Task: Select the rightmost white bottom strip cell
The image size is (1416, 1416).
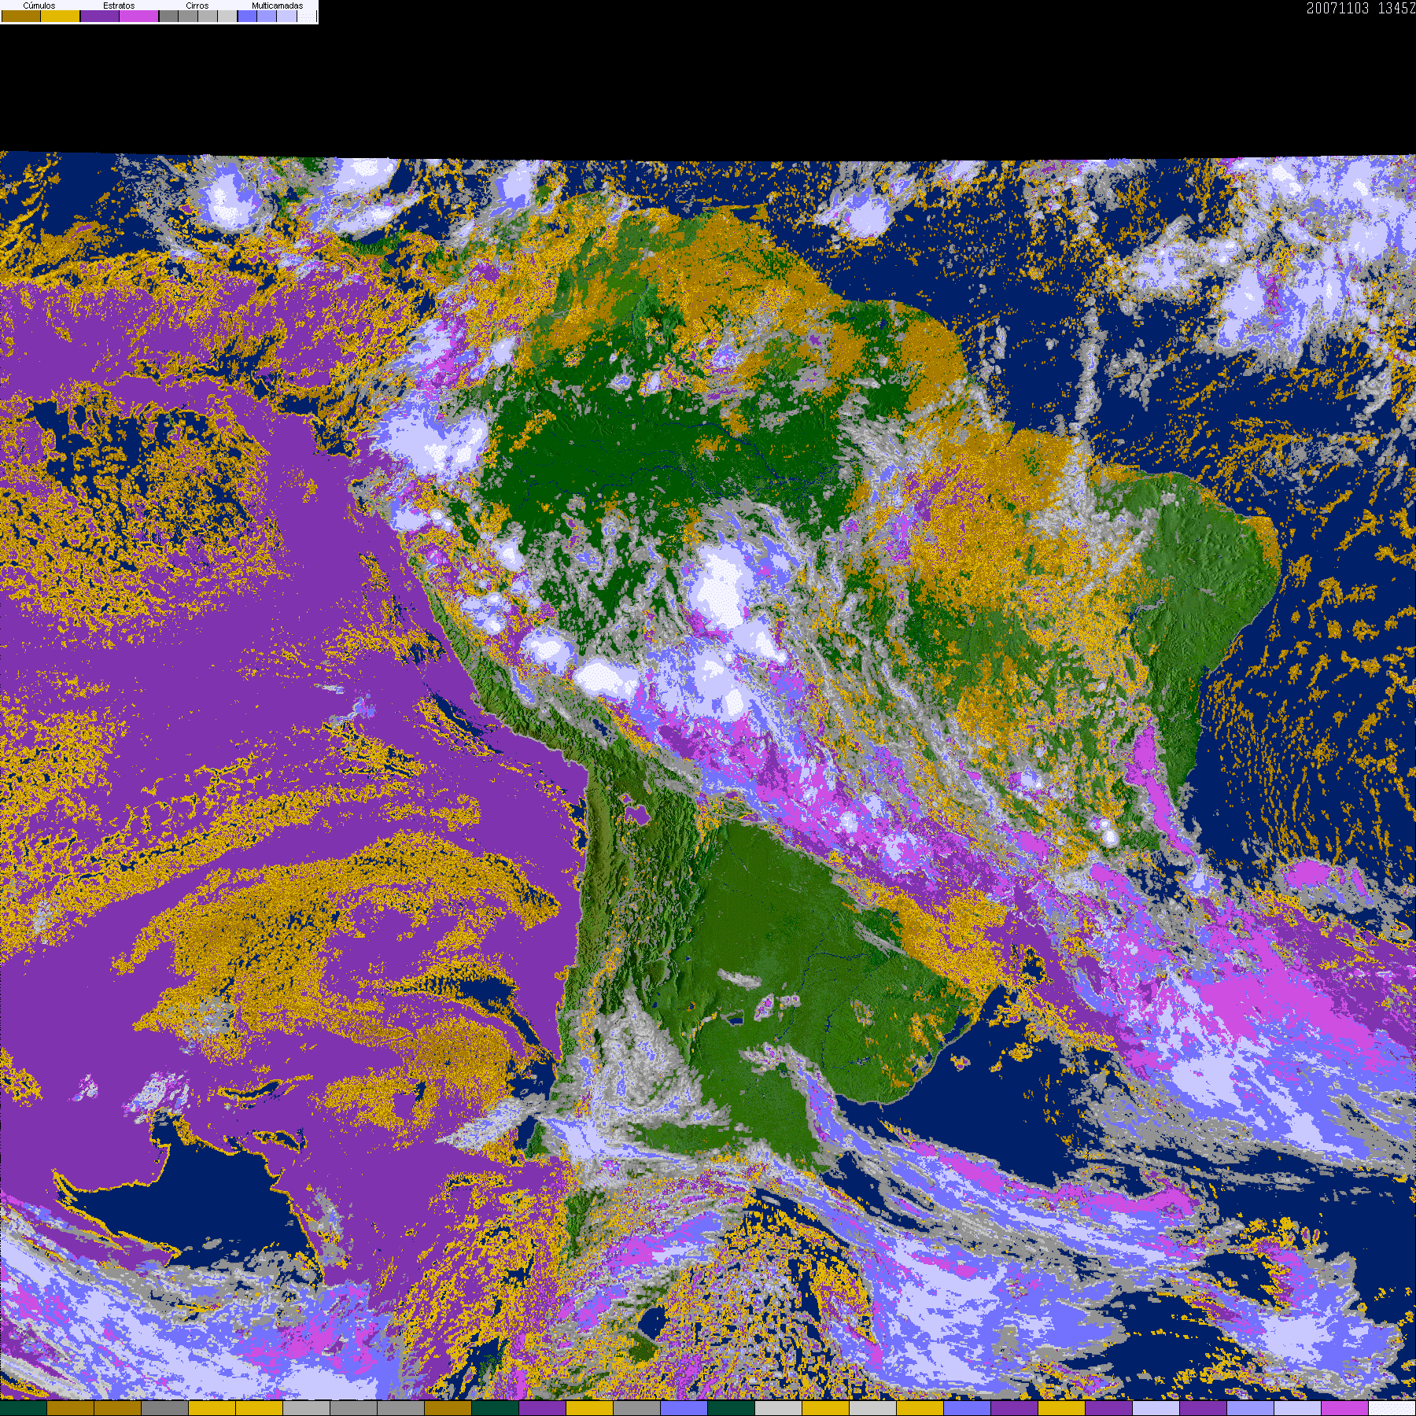Action: (x=1392, y=1408)
